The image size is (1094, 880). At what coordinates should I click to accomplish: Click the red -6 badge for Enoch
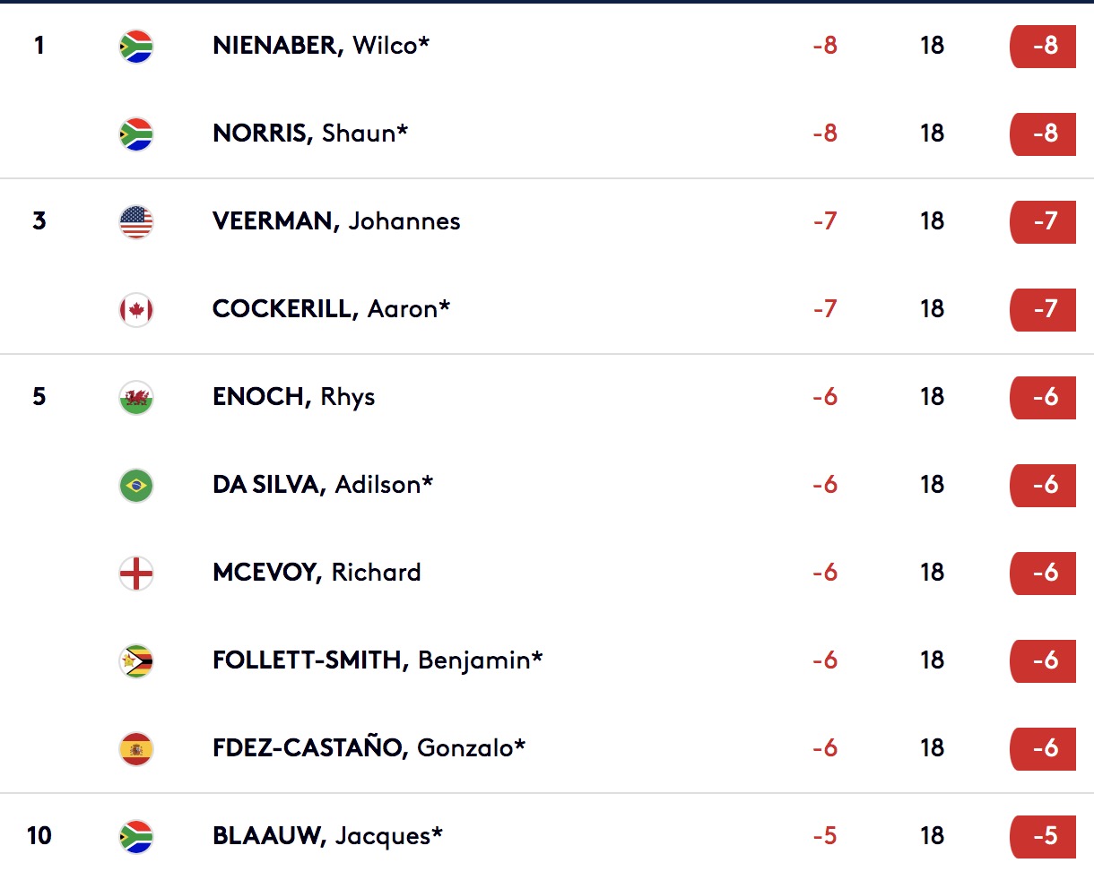[1043, 397]
